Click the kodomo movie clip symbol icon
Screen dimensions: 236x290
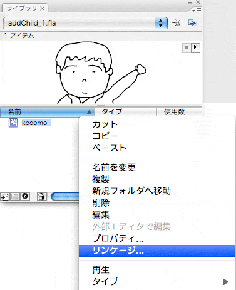point(13,122)
